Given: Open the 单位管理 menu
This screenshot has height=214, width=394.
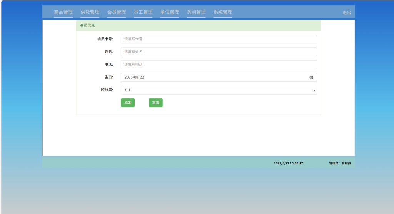Looking at the screenshot, I should (x=170, y=12).
